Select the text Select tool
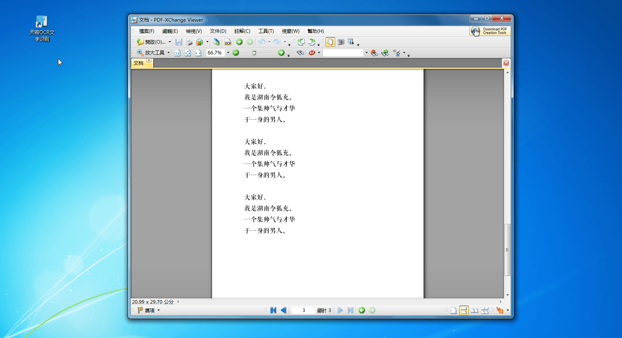This screenshot has width=622, height=338. [351, 42]
